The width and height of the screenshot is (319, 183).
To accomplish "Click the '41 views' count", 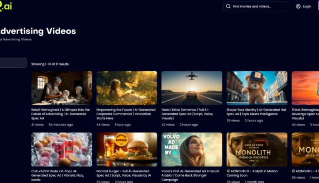I will (37, 125).
